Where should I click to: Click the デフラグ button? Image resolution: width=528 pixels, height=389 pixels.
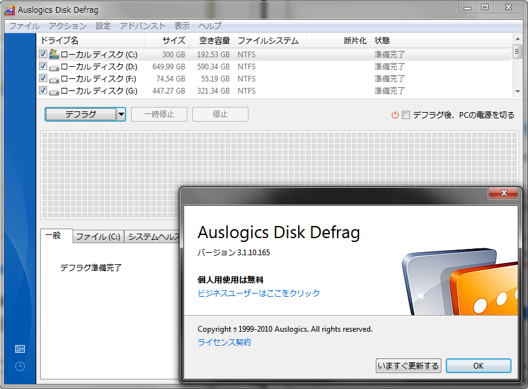(x=81, y=115)
